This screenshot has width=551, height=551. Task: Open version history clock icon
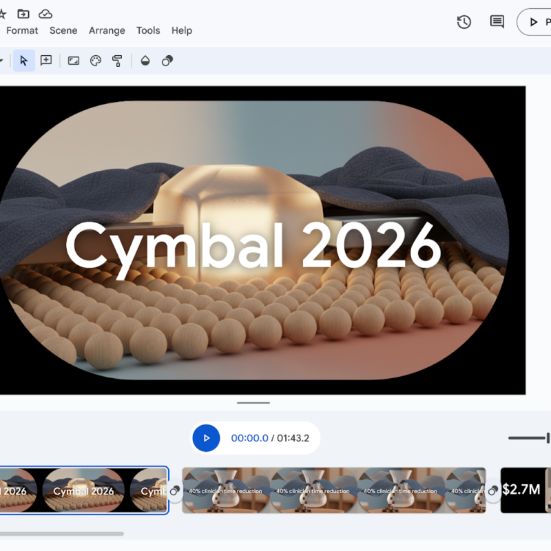[x=464, y=22]
